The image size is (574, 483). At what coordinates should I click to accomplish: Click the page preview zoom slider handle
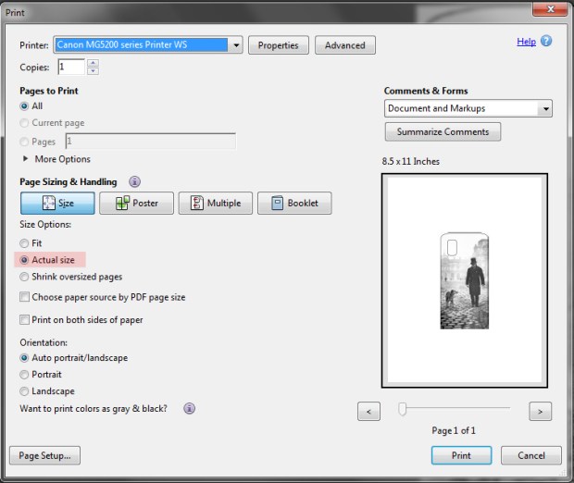coord(402,409)
